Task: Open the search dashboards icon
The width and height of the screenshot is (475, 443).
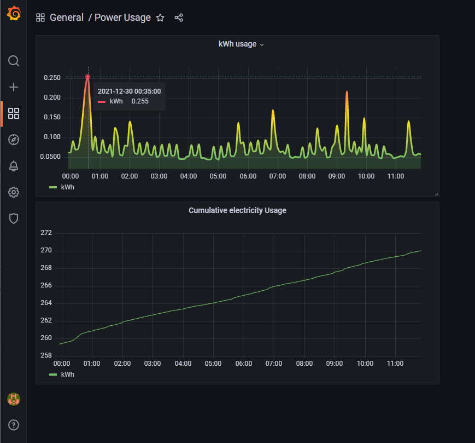Action: pyautogui.click(x=14, y=61)
